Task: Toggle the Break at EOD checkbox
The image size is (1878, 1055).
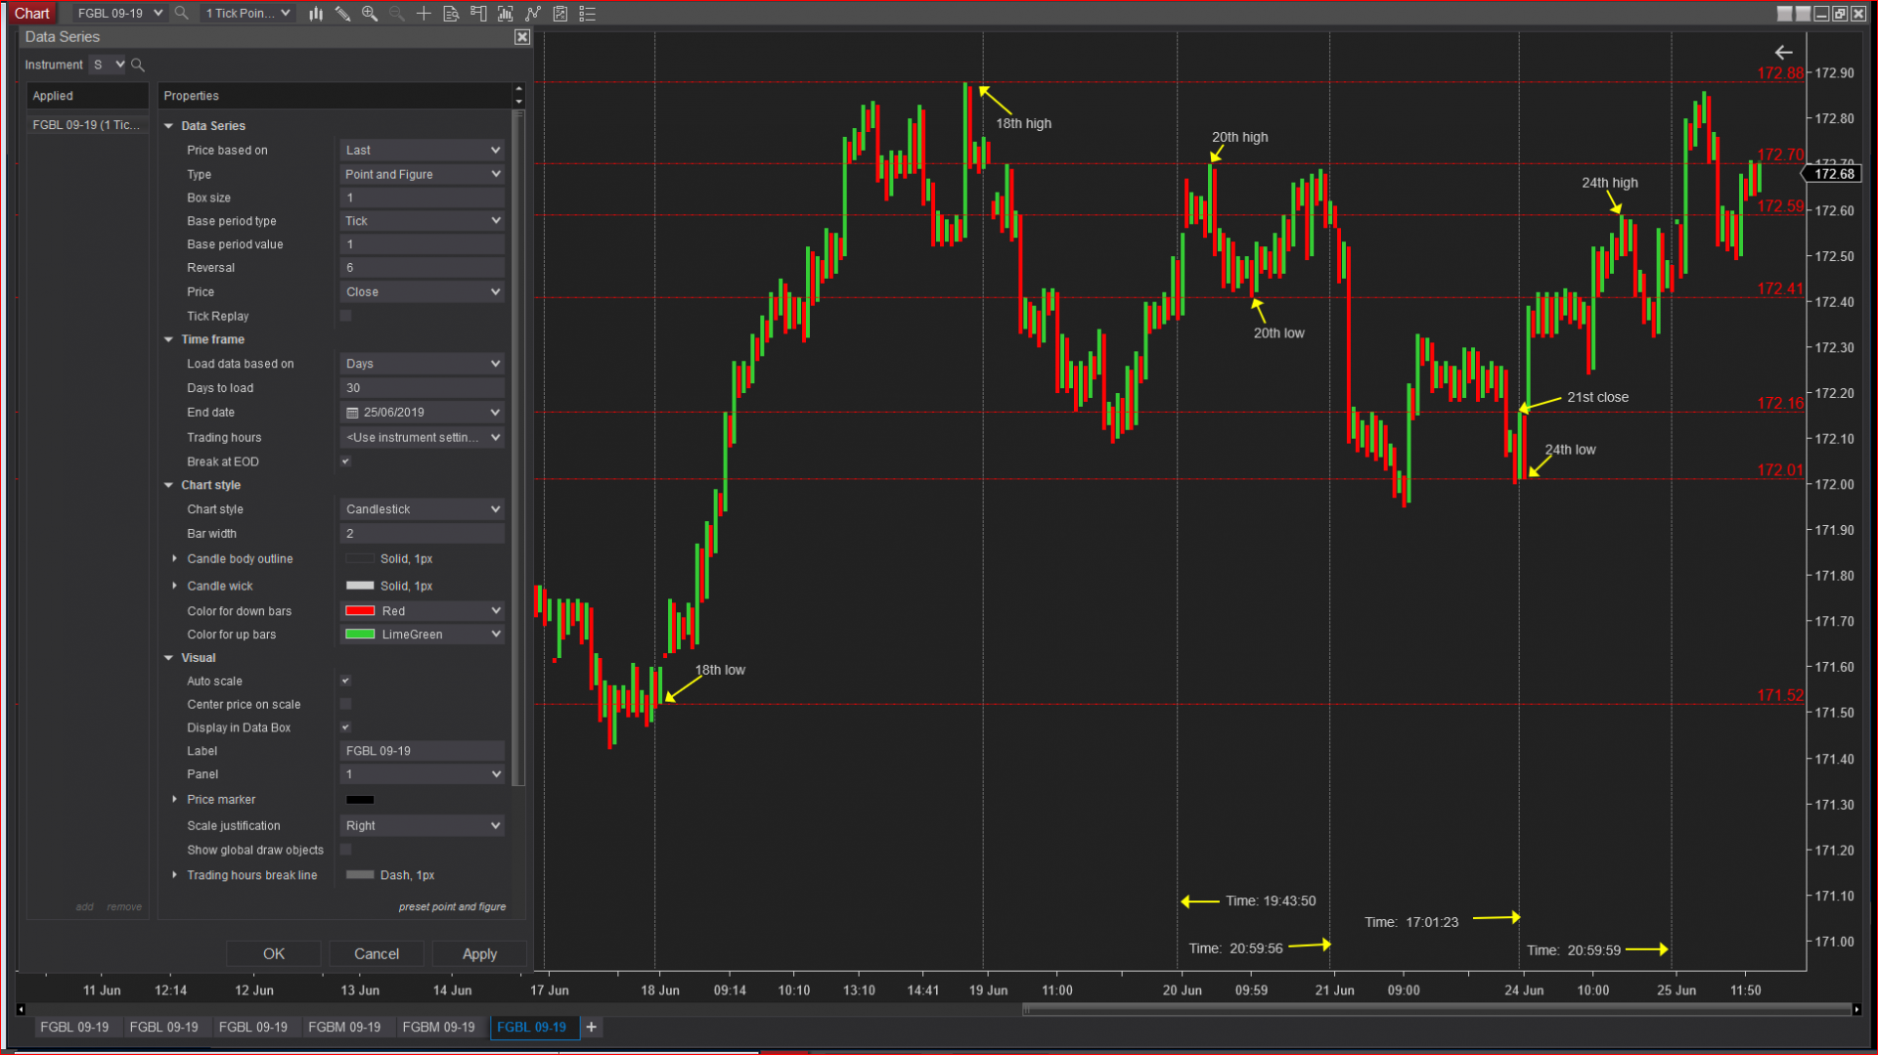Action: 345,462
